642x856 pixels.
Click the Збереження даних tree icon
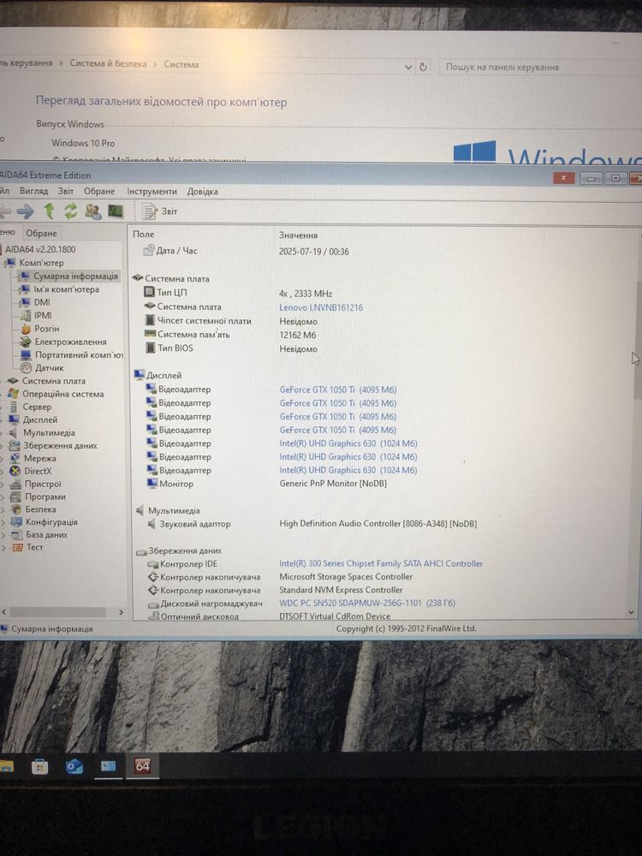pos(15,445)
